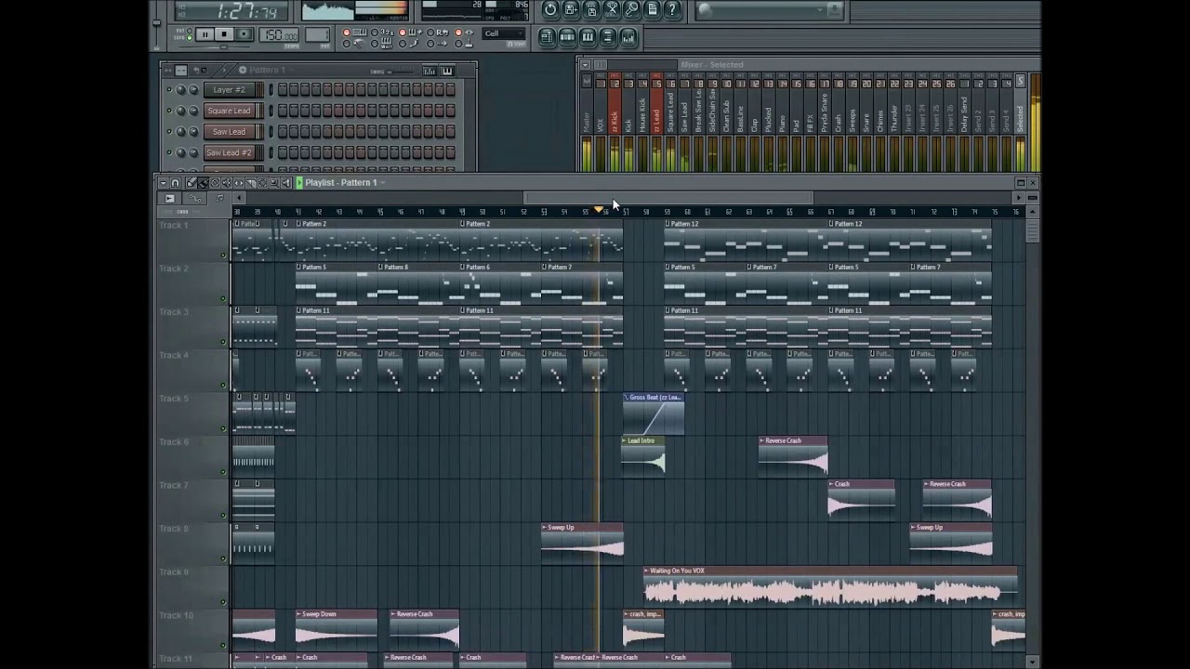This screenshot has width=1190, height=669.
Task: Open the Browser view from the toolbar
Action: tap(608, 37)
